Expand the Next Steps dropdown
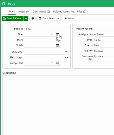Image resolution: width=114 pixels, height=135 pixels. 66,57
